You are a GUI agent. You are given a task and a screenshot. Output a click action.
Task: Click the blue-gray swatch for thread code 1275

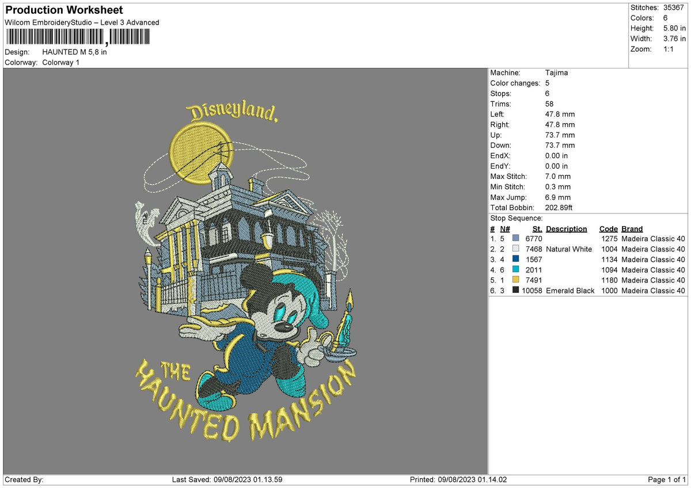point(515,239)
